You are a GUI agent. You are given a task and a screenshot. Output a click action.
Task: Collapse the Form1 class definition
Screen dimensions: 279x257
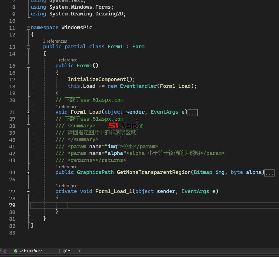(x=28, y=47)
